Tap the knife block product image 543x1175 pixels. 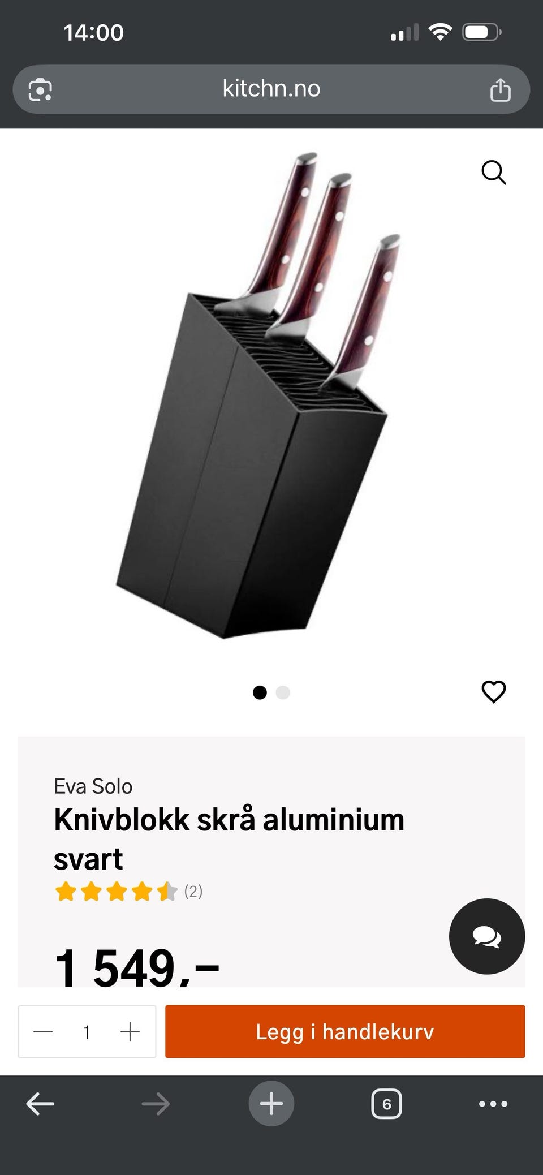(x=258, y=396)
